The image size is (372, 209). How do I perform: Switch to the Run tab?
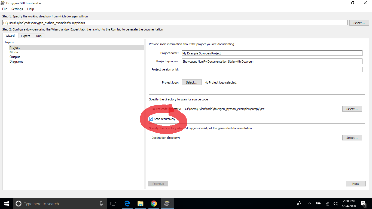[39, 36]
